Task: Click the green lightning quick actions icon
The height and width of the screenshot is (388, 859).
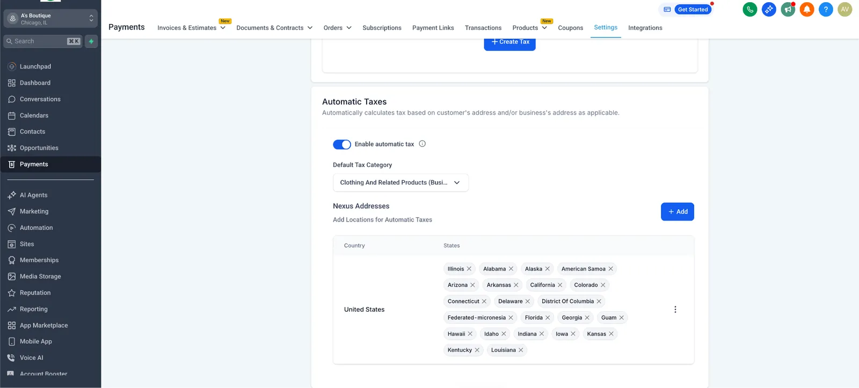Action: (91, 41)
